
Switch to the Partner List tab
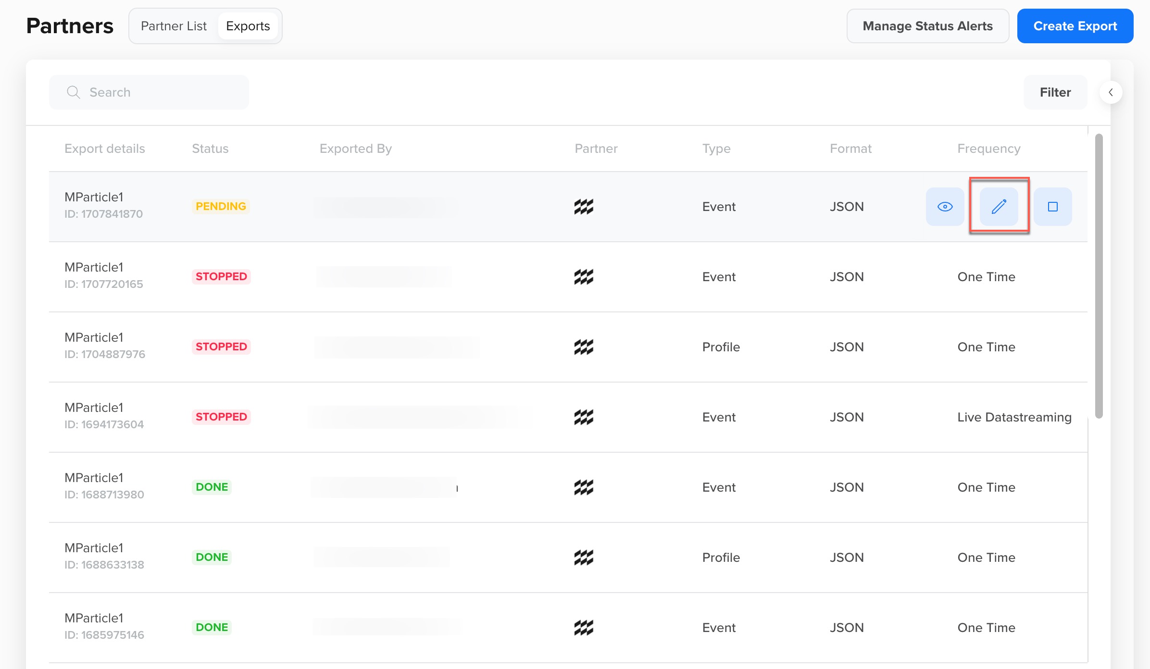173,25
